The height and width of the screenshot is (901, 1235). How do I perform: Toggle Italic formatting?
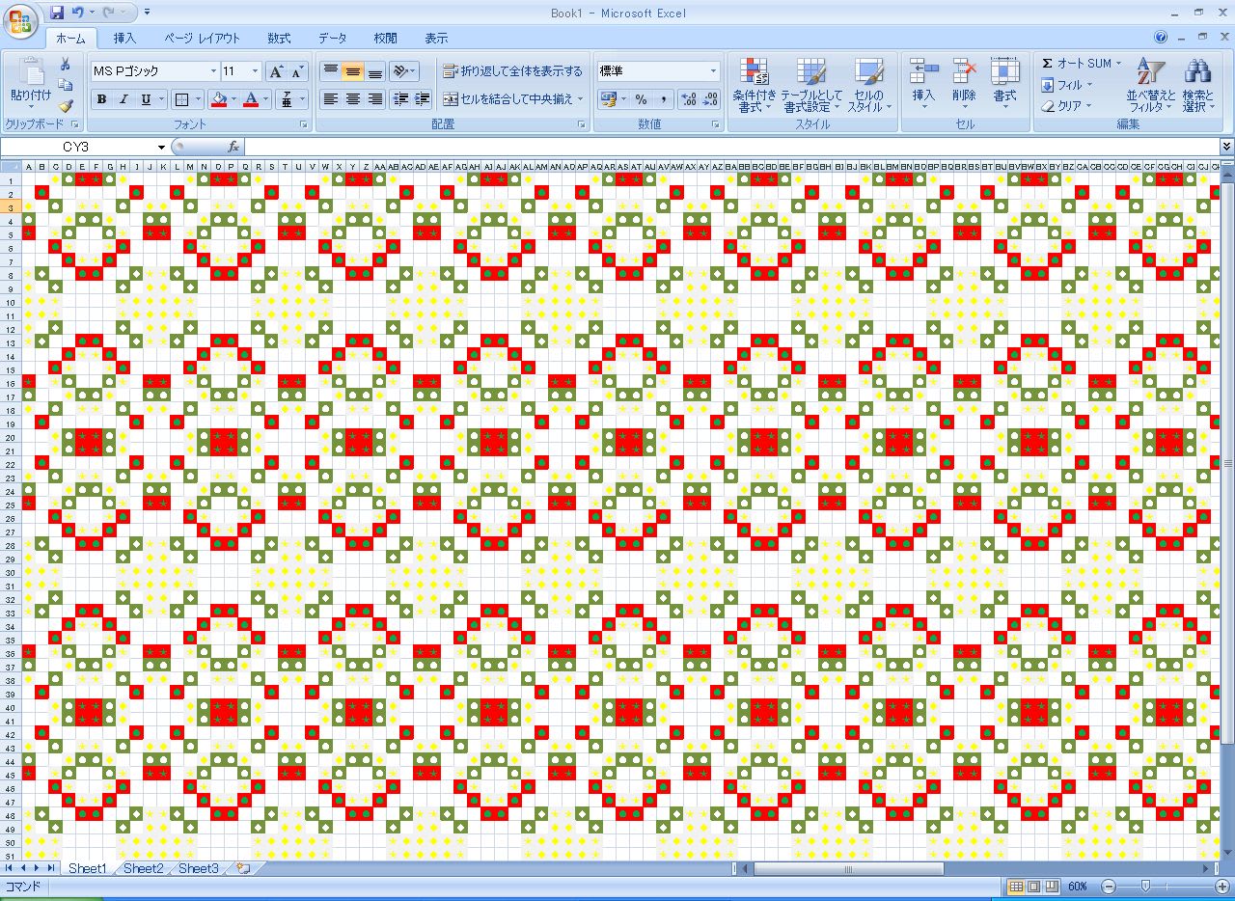click(123, 99)
